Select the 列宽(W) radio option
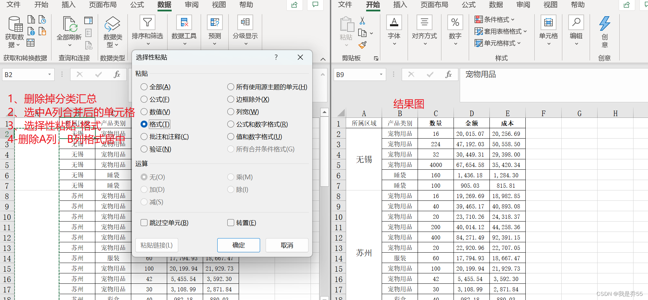 pos(231,112)
